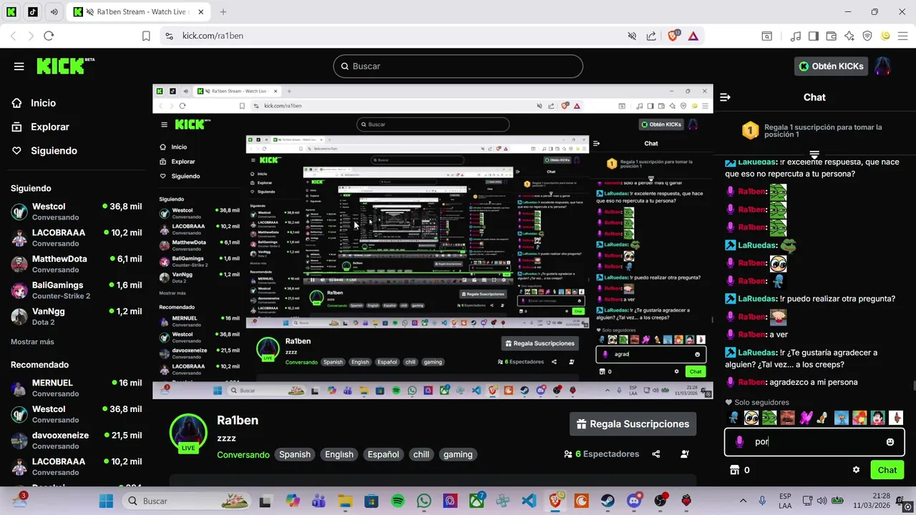Click Obtén KICKs button
This screenshot has height=515, width=916.
tap(832, 67)
